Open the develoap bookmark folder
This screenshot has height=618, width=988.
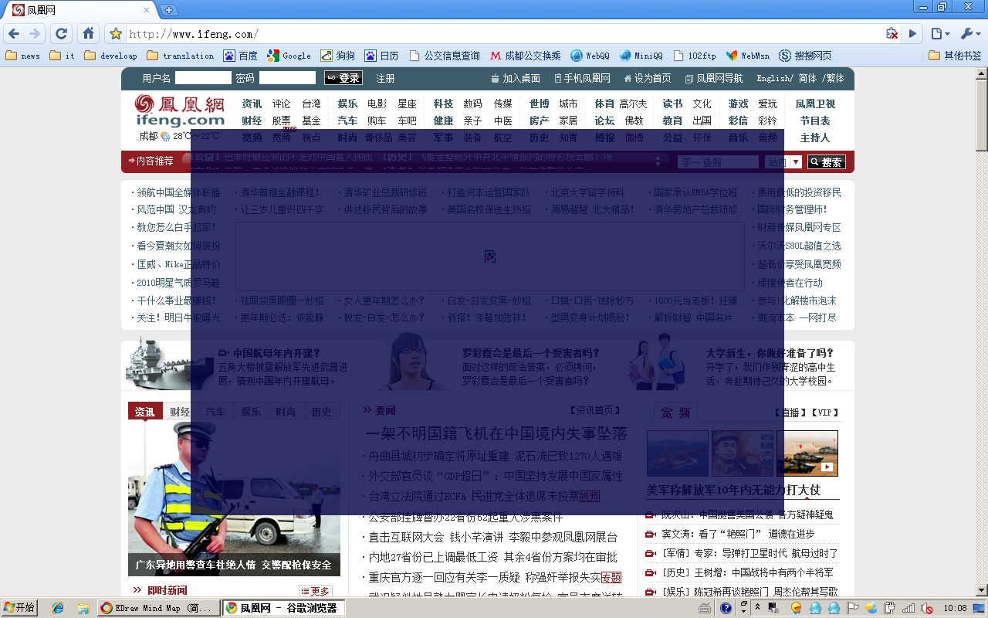tap(110, 56)
